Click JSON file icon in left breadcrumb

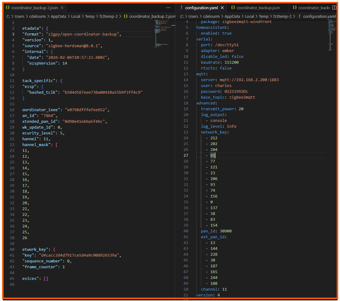tap(126, 16)
